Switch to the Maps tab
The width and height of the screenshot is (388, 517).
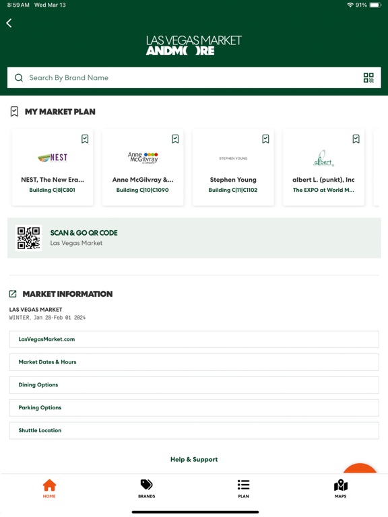pyautogui.click(x=340, y=488)
